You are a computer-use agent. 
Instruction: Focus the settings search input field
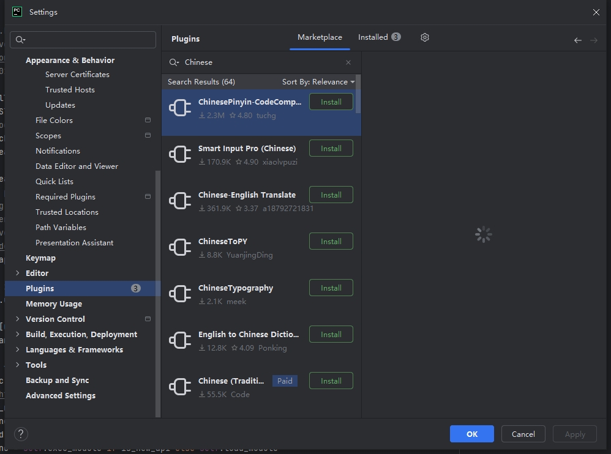click(83, 40)
